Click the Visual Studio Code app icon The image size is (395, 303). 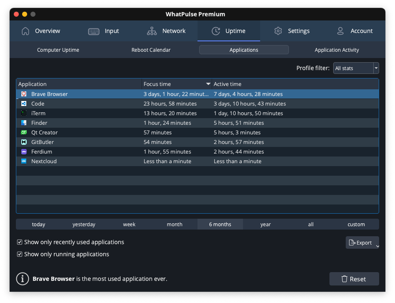tap(24, 104)
